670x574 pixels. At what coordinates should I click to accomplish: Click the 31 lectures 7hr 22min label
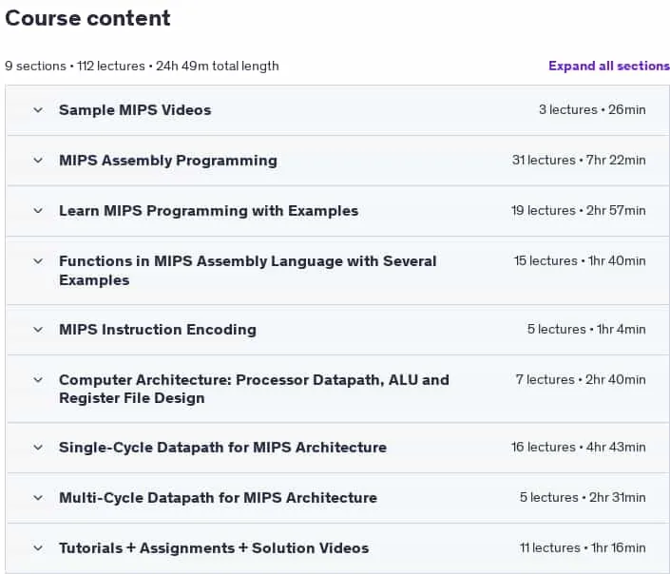tap(579, 161)
